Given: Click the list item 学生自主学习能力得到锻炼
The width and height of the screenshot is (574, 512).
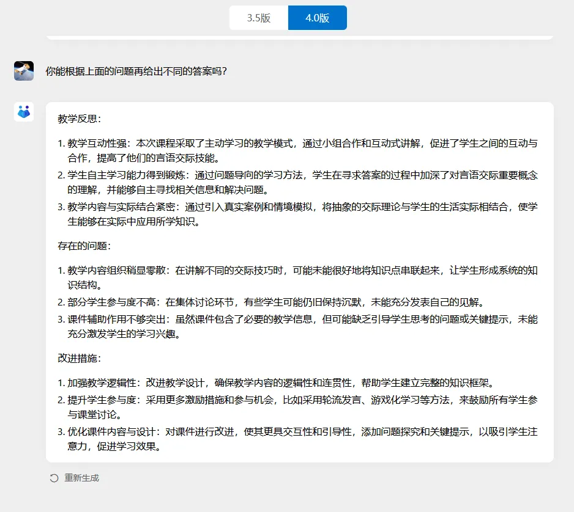Looking at the screenshot, I should tap(297, 182).
